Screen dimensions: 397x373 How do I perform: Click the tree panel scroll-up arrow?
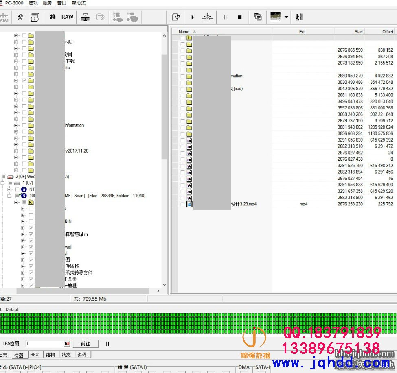click(165, 36)
